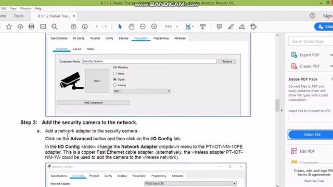333x187 pixels.
Task: Select the highlighter pen tool
Action: tap(231, 26)
